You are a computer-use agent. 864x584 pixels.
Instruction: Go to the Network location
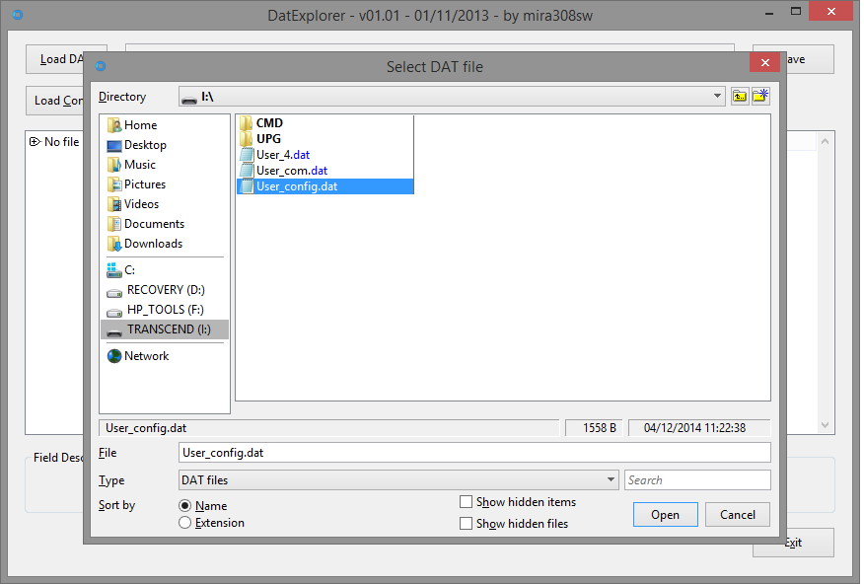point(146,356)
